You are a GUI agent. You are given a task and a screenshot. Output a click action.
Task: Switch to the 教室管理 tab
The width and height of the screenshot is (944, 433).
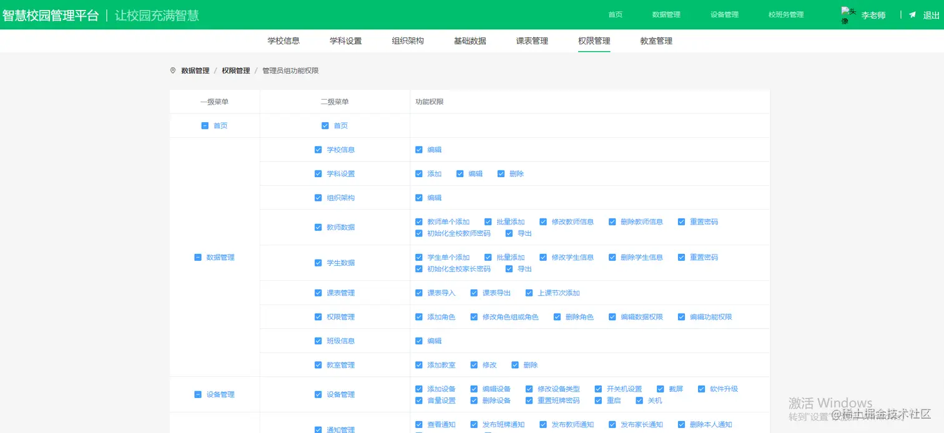(x=656, y=40)
